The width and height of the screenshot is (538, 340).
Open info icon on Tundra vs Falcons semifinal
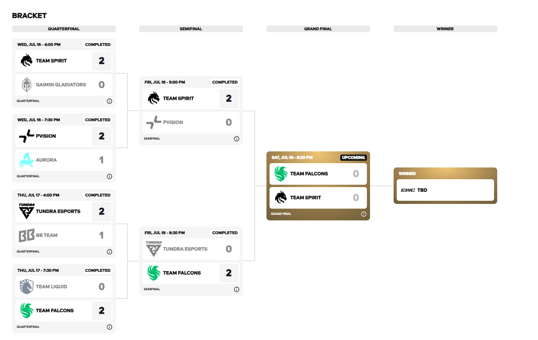click(x=237, y=289)
